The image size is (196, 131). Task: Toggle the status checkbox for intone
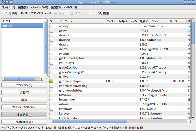[51, 104]
